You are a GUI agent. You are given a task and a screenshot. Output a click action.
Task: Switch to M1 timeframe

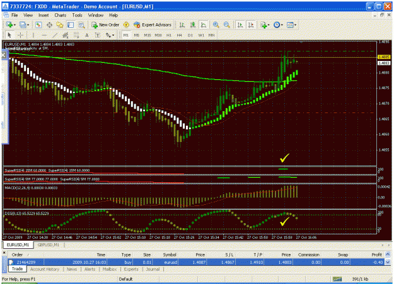(126, 35)
